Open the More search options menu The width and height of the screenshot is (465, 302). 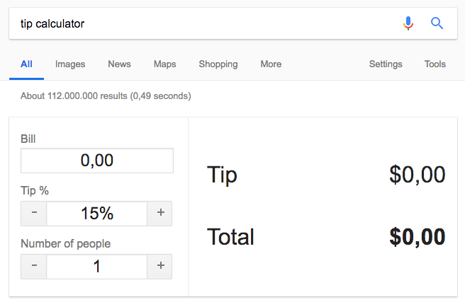pos(271,64)
